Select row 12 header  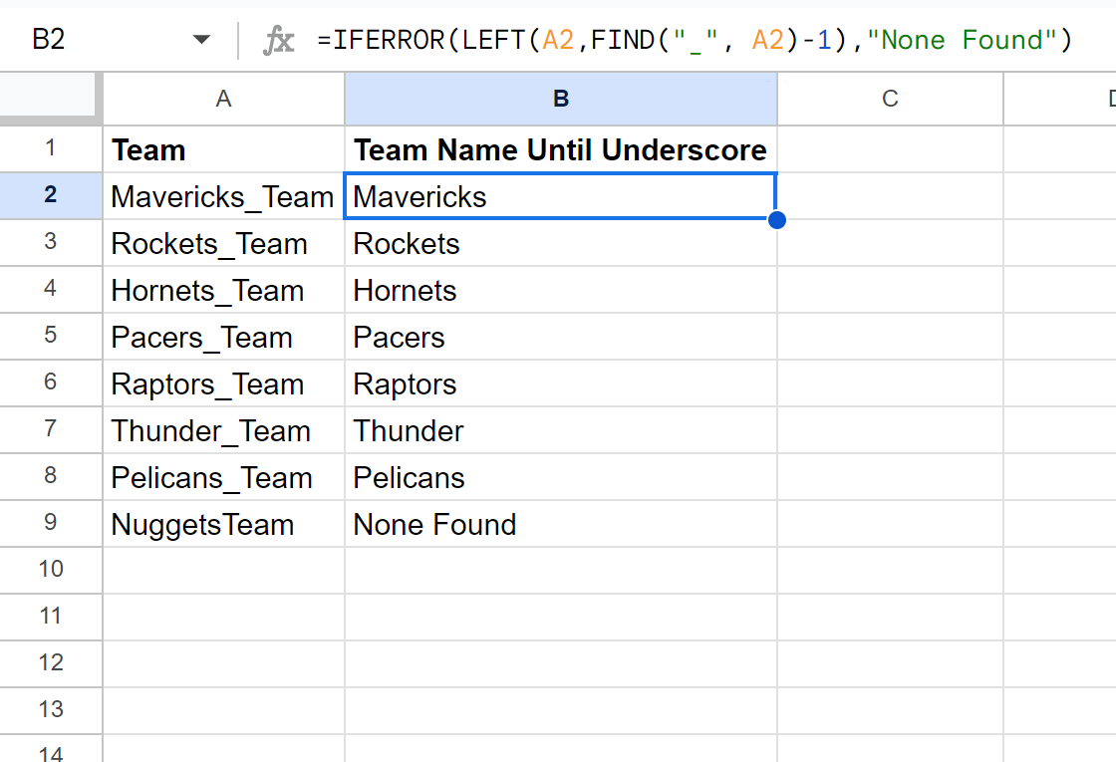50,662
